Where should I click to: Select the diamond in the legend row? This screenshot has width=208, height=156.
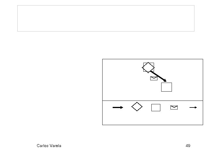(137, 107)
